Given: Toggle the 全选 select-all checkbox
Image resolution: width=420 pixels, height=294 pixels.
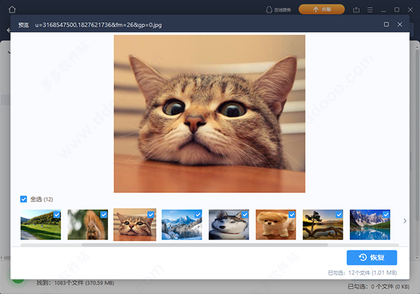Looking at the screenshot, I should coord(24,199).
